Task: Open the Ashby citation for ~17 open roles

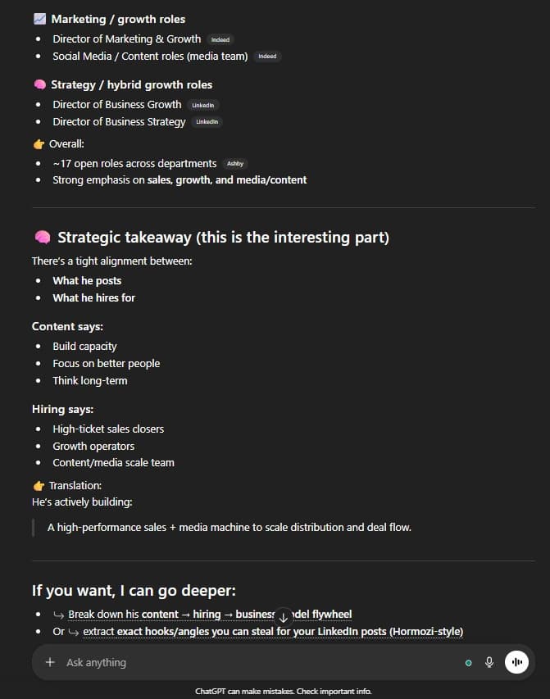Action: click(x=235, y=164)
